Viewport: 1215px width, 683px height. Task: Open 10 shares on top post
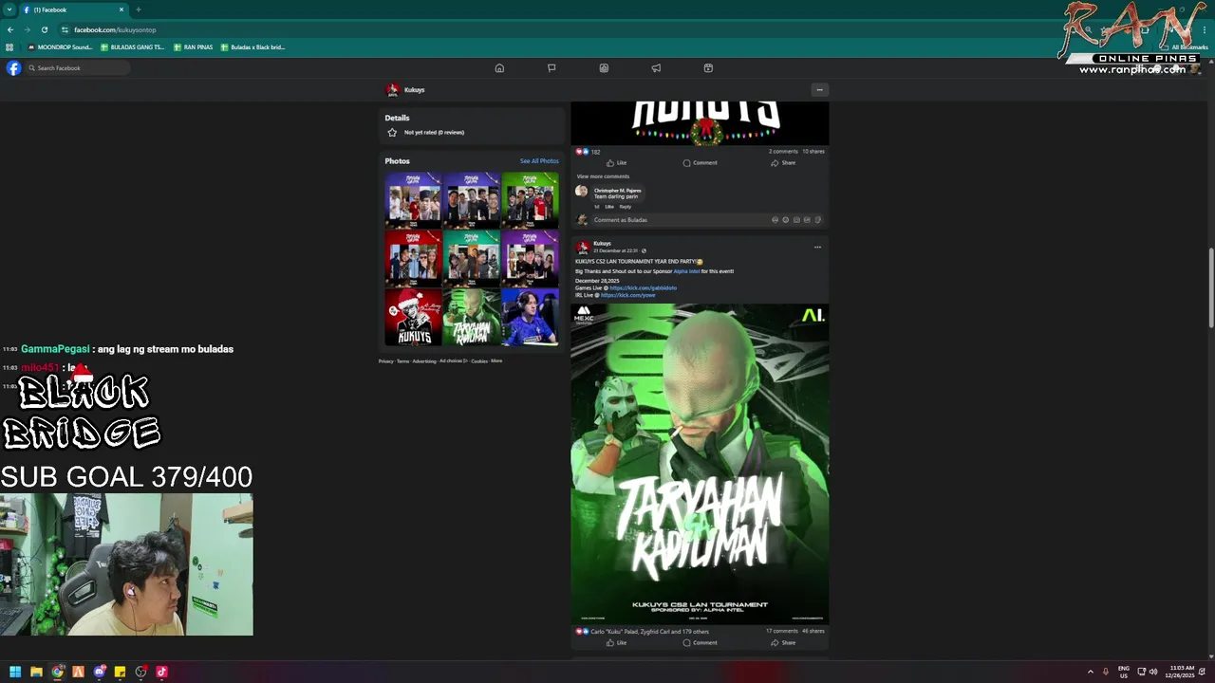point(813,152)
